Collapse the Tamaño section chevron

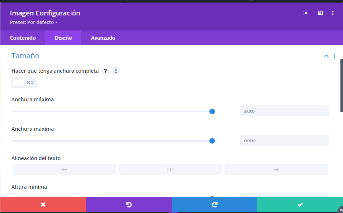point(326,56)
